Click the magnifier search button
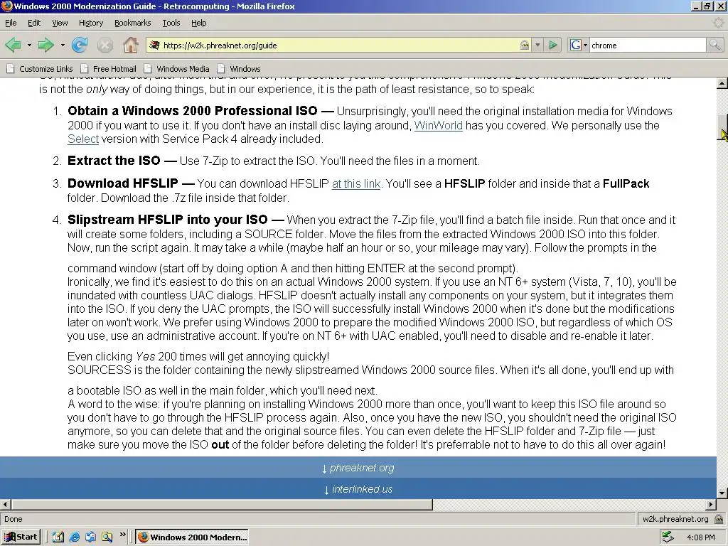This screenshot has width=728, height=546. 714,45
